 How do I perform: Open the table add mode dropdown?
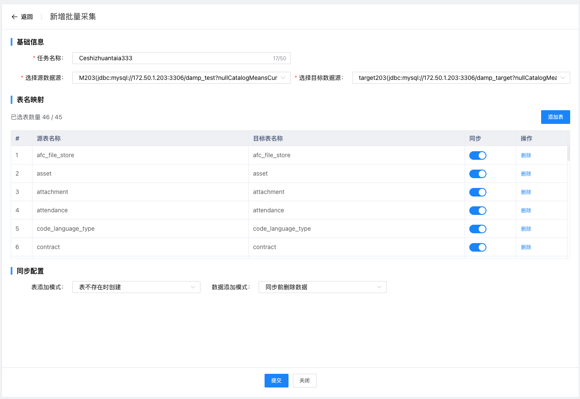click(x=136, y=287)
